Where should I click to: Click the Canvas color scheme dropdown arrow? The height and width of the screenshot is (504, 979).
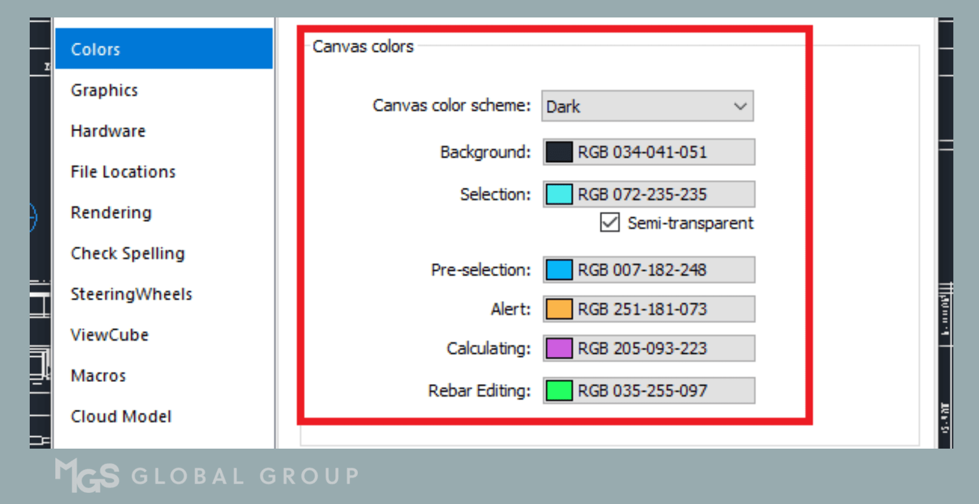click(740, 106)
